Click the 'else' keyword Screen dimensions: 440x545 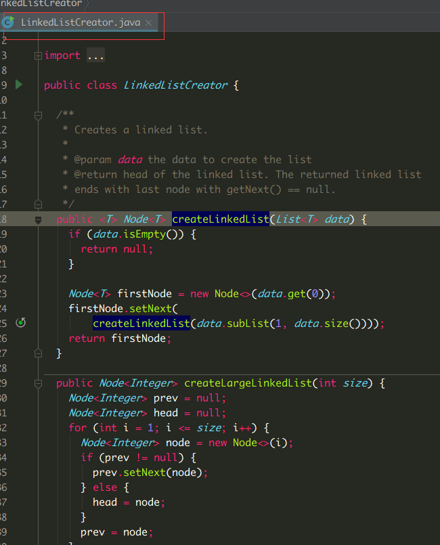point(105,487)
